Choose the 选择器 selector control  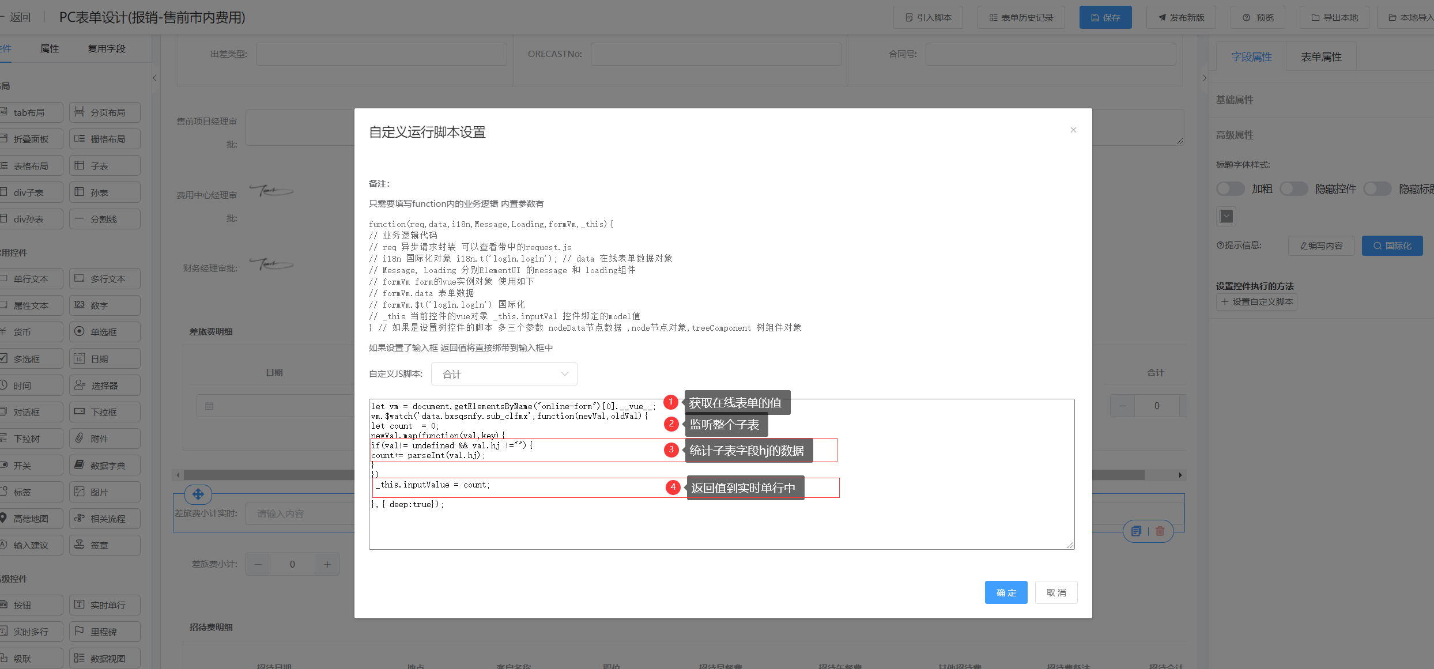point(104,385)
